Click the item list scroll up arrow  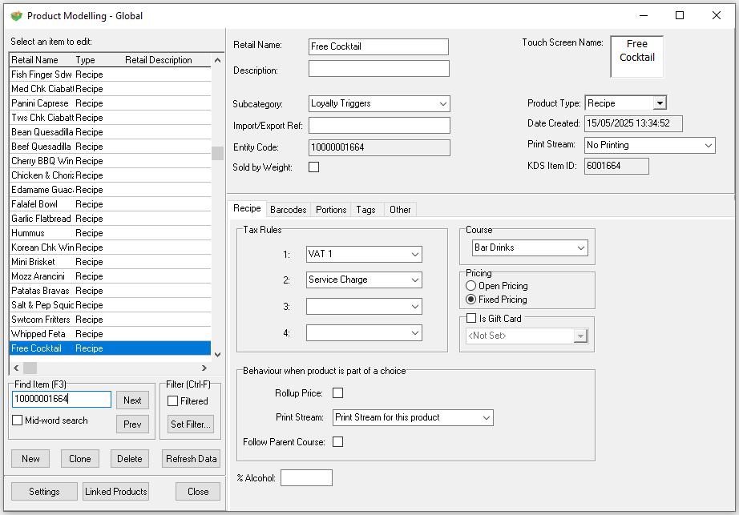pos(217,60)
